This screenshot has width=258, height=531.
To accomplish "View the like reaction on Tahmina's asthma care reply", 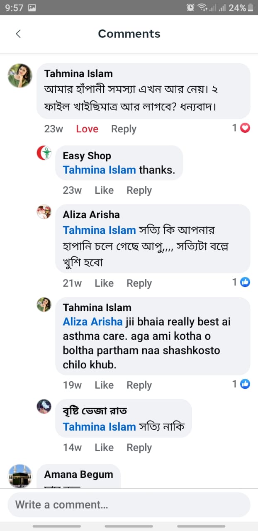I will [x=245, y=384].
